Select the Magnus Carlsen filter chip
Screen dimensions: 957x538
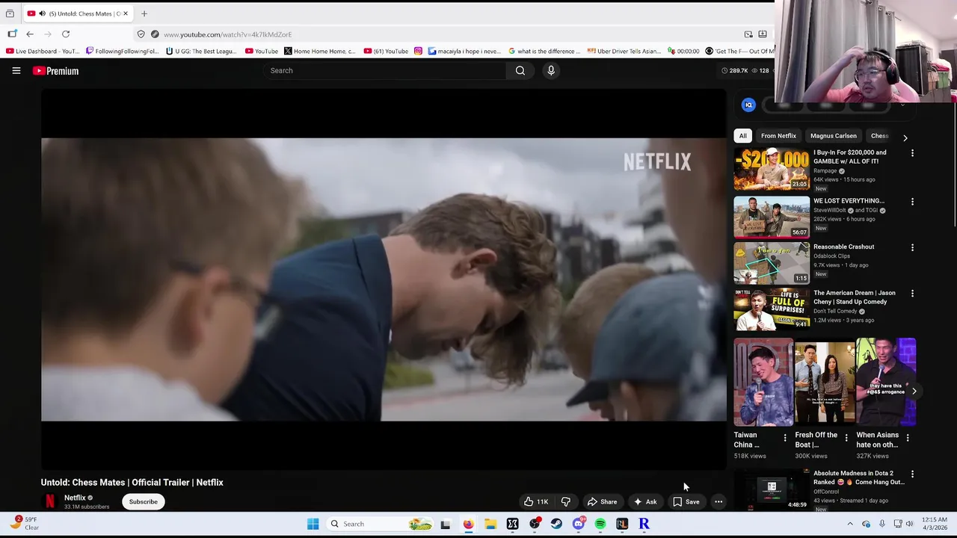click(833, 136)
